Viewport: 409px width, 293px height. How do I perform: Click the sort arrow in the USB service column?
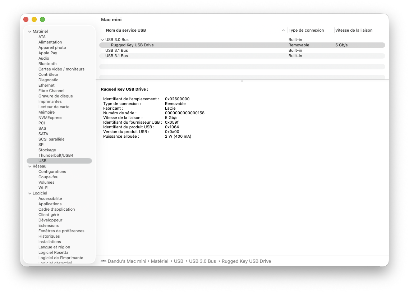point(283,31)
